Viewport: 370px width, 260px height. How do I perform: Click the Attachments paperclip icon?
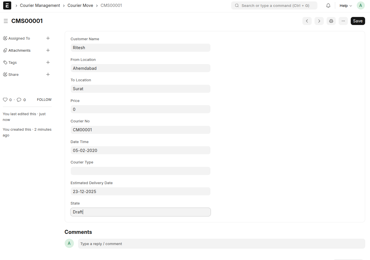[x=5, y=50]
